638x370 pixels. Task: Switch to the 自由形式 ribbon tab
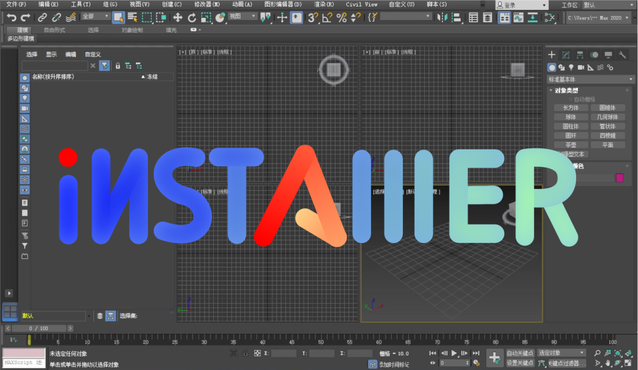coord(54,30)
